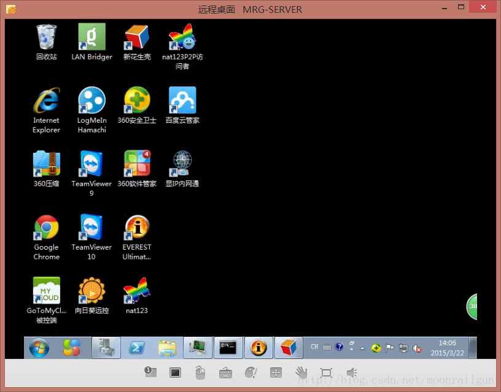Open the Recycle Bin (回收站) icon
The height and width of the screenshot is (392, 501).
46,42
